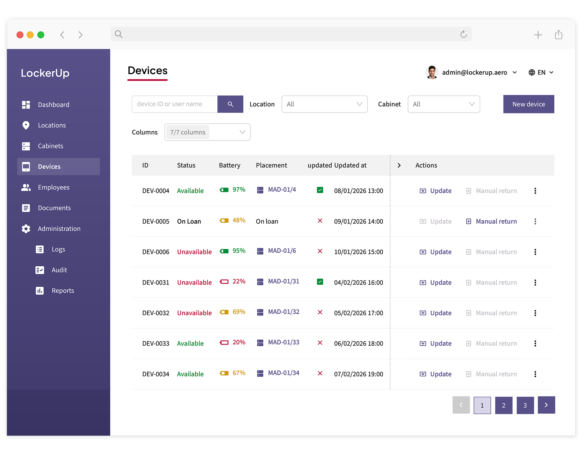The width and height of the screenshot is (584, 456).
Task: Click the browser address bar search icon
Action: [x=119, y=34]
